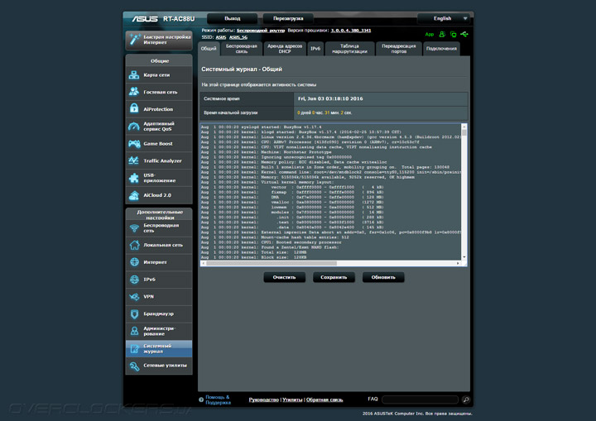
Task: Open the Помощь & Поддержка link
Action: (218, 399)
